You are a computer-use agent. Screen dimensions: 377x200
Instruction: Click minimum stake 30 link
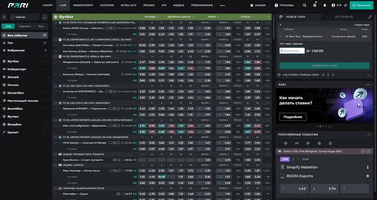point(308,51)
